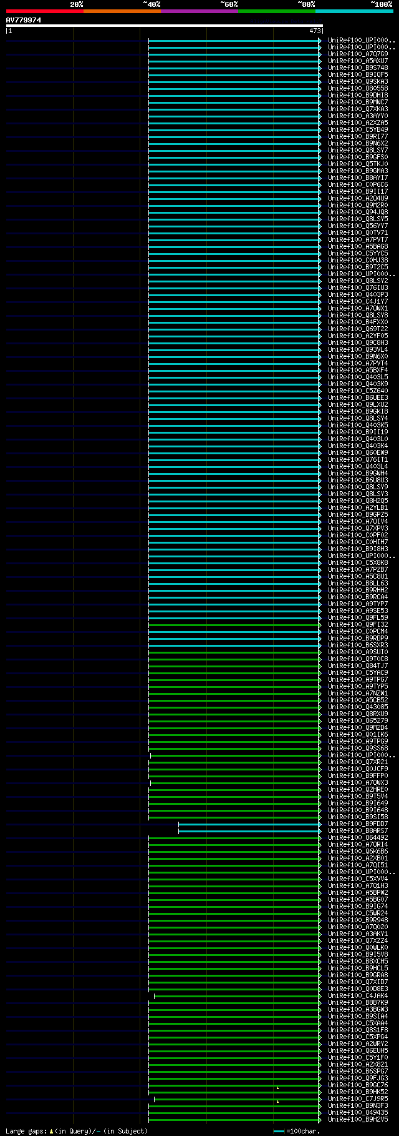Select label UniRef100_C0HJ38
Screen dimensions: 399x1136
[358, 261]
